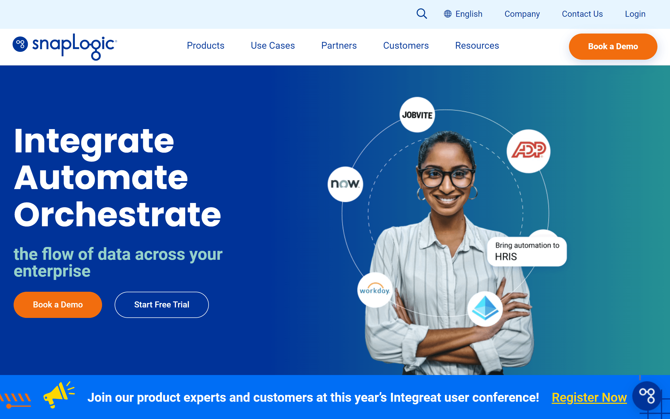
Task: Follow the Register Now link
Action: (589, 397)
